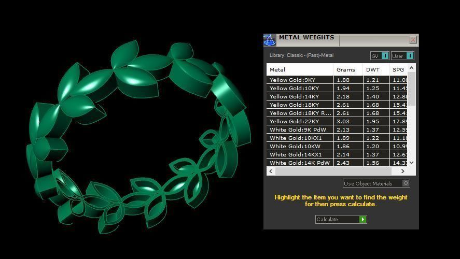Image resolution: width=460 pixels, height=259 pixels.
Task: Click the Metal Weights scale icon
Action: pos(270,40)
